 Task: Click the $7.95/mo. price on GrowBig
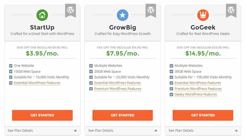[123, 53]
